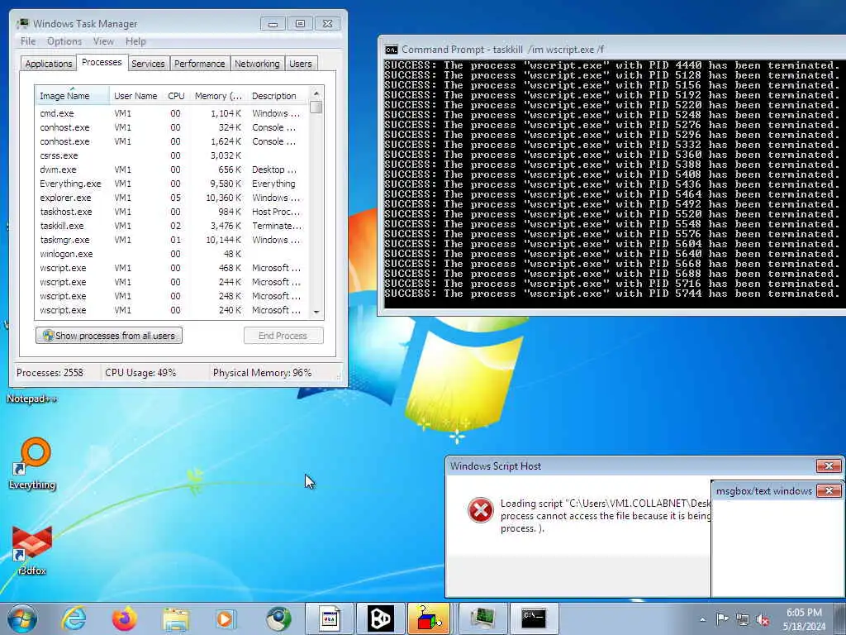The width and height of the screenshot is (846, 635).
Task: Open network tray icon
Action: [x=743, y=619]
